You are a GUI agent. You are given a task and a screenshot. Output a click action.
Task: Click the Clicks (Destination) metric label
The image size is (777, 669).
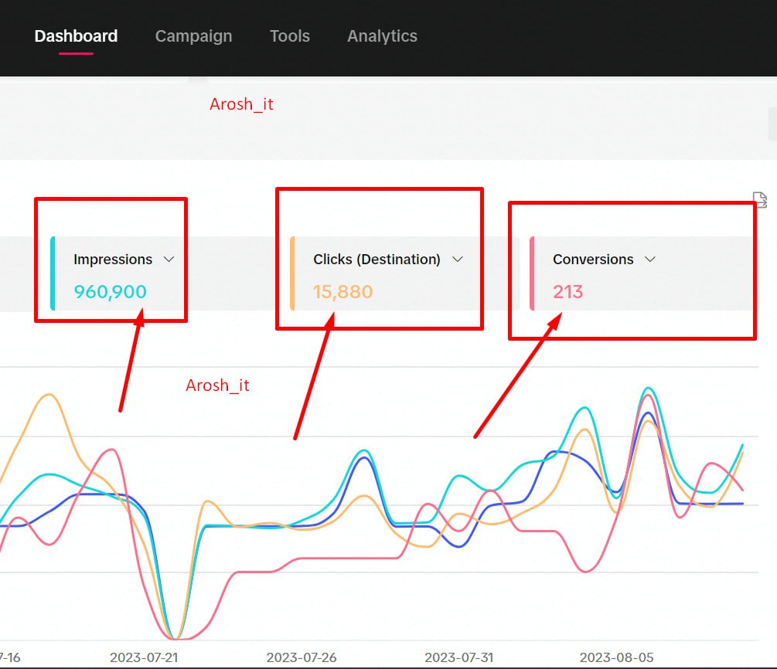(377, 260)
